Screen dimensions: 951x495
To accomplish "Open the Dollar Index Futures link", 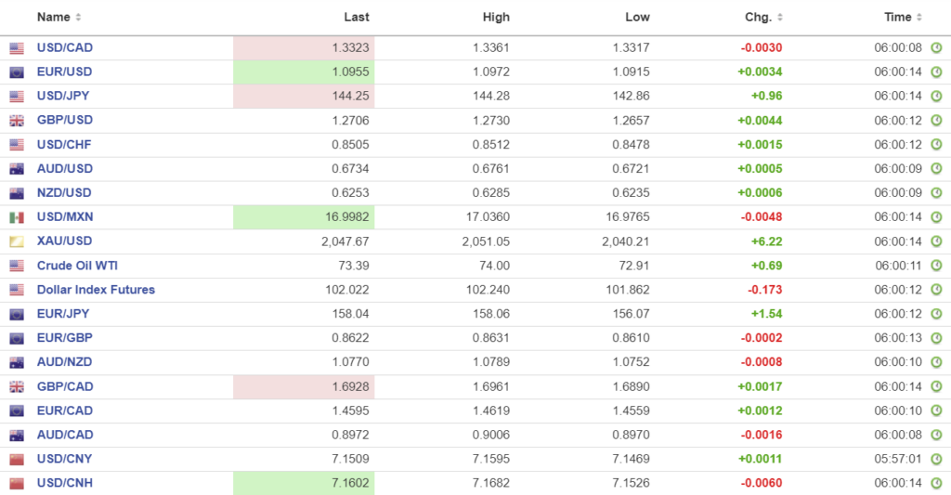I will click(96, 290).
